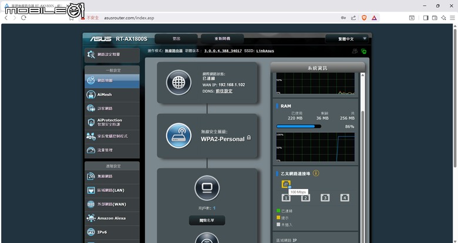Click LAN port 1 icon
The height and width of the screenshot is (243, 458).
tap(286, 198)
